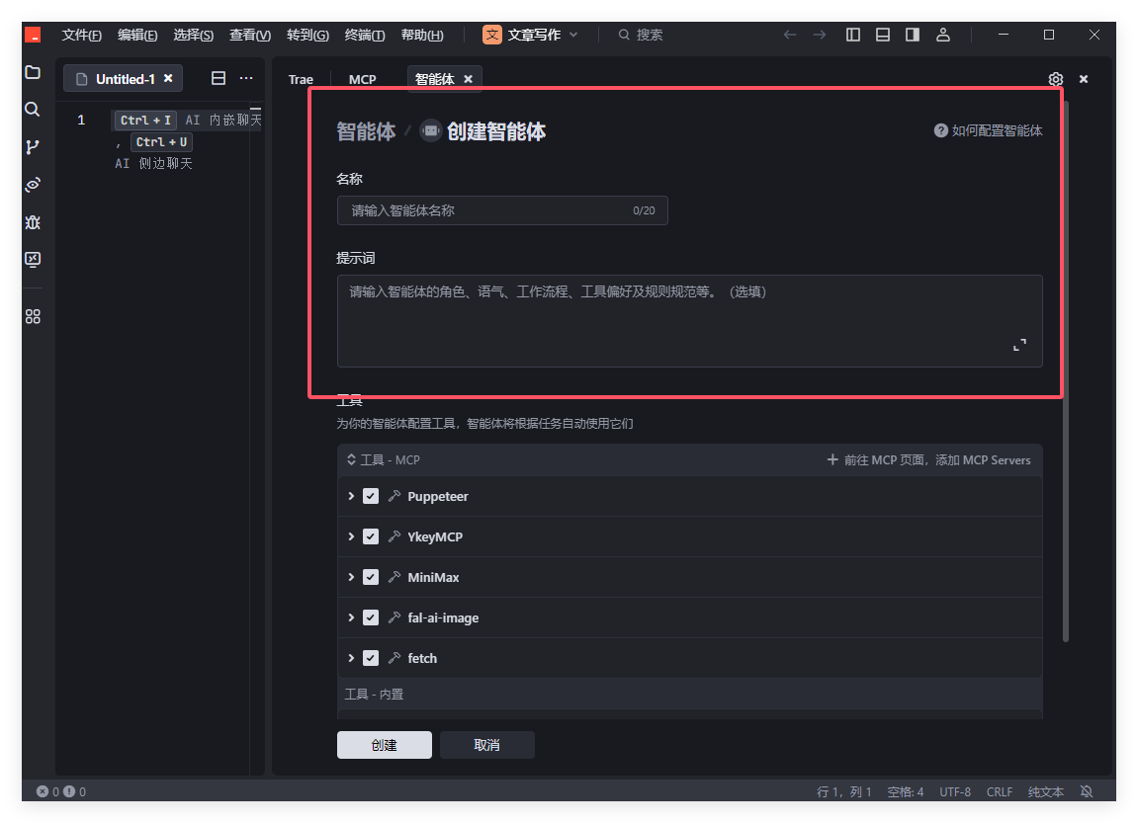Open the Search icon in activity bar

click(33, 110)
